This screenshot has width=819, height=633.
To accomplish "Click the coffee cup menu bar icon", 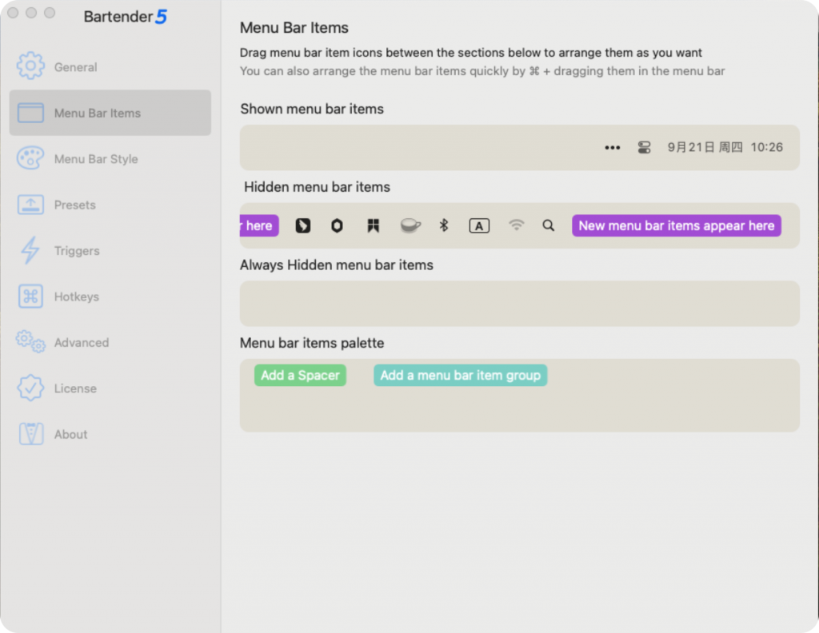I will 410,225.
